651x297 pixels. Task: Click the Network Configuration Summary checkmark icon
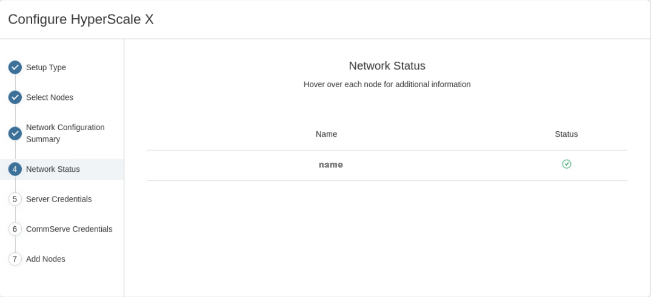click(15, 133)
